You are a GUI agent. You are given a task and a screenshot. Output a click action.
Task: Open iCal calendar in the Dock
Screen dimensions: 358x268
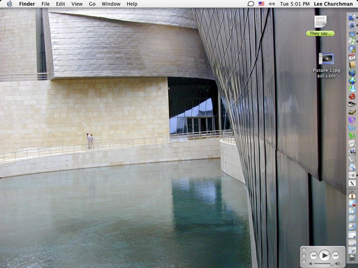click(352, 57)
